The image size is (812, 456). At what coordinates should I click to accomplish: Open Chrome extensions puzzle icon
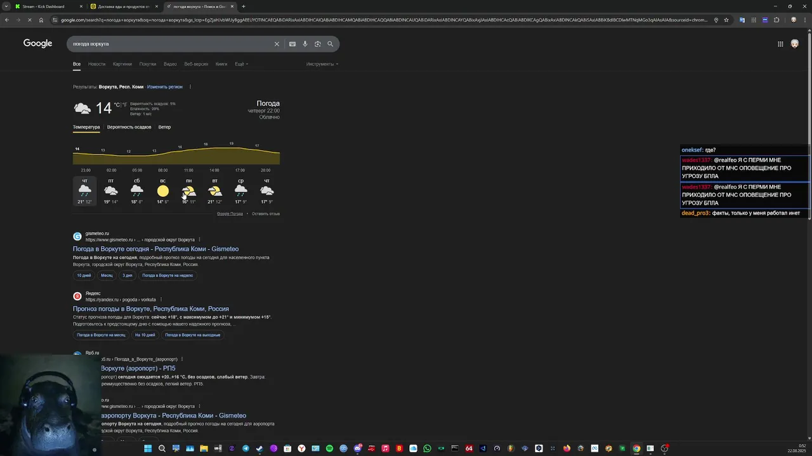776,20
